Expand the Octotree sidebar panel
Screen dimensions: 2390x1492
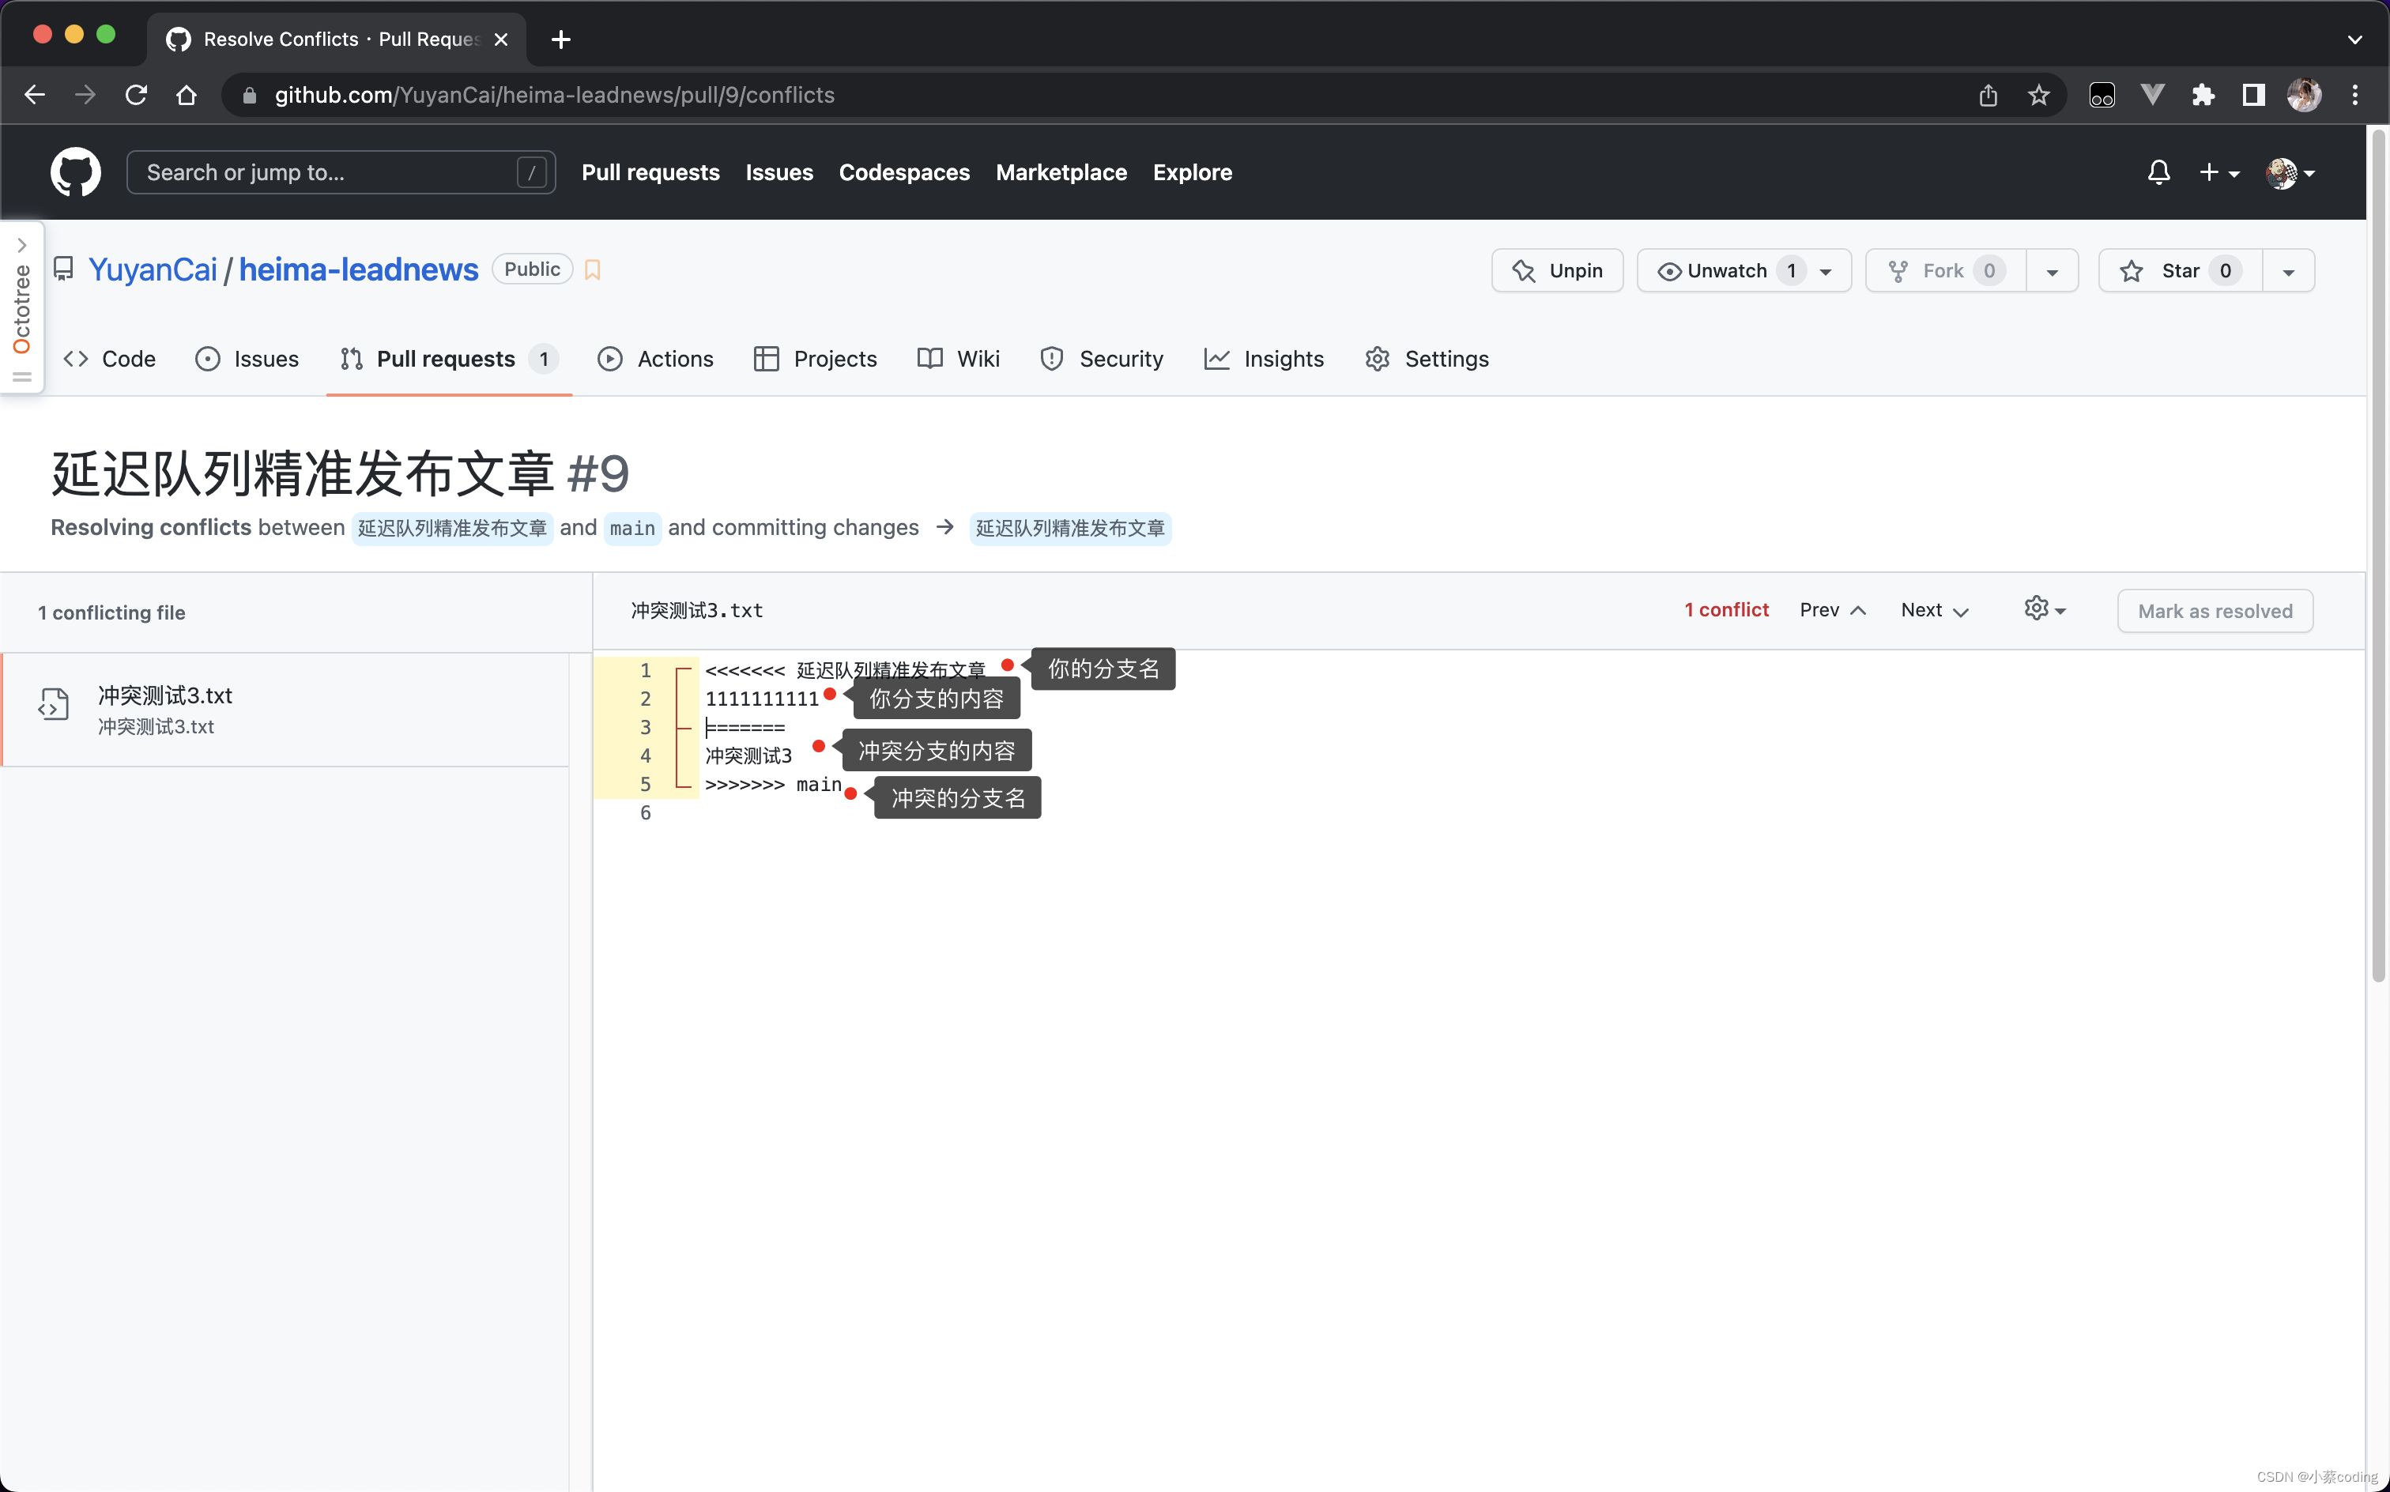[23, 246]
